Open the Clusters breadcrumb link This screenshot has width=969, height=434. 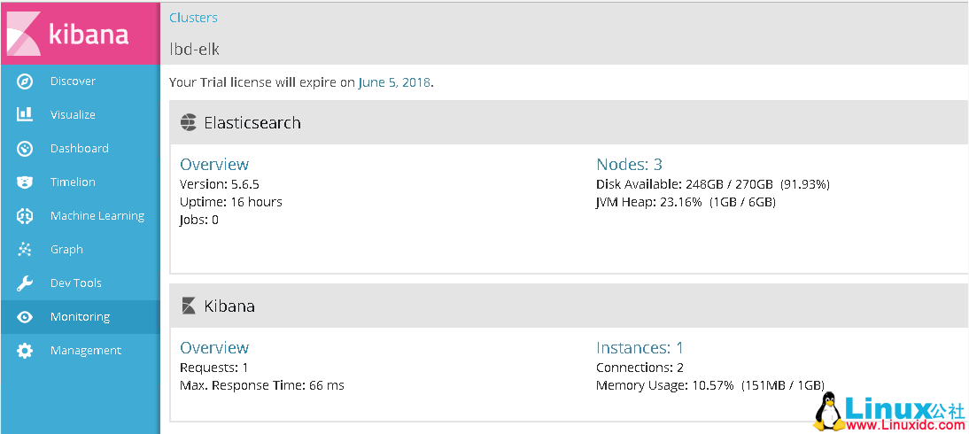click(x=193, y=18)
